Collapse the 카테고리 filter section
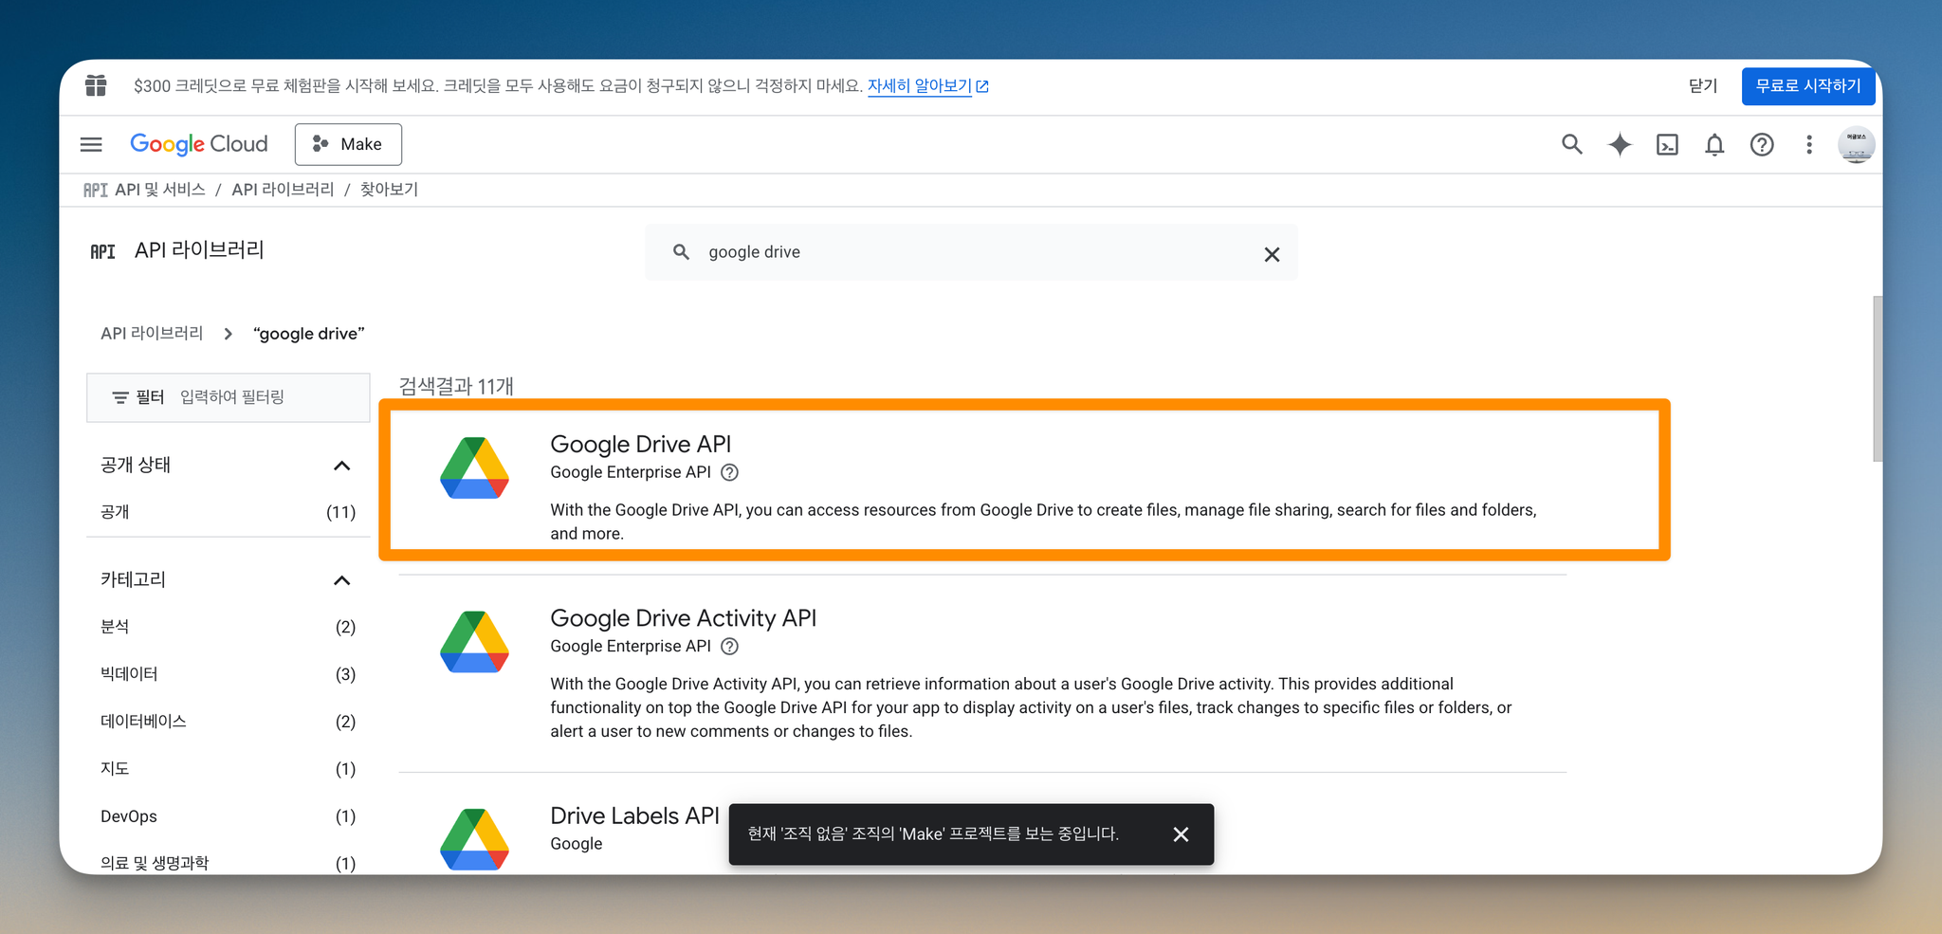 pos(342,580)
